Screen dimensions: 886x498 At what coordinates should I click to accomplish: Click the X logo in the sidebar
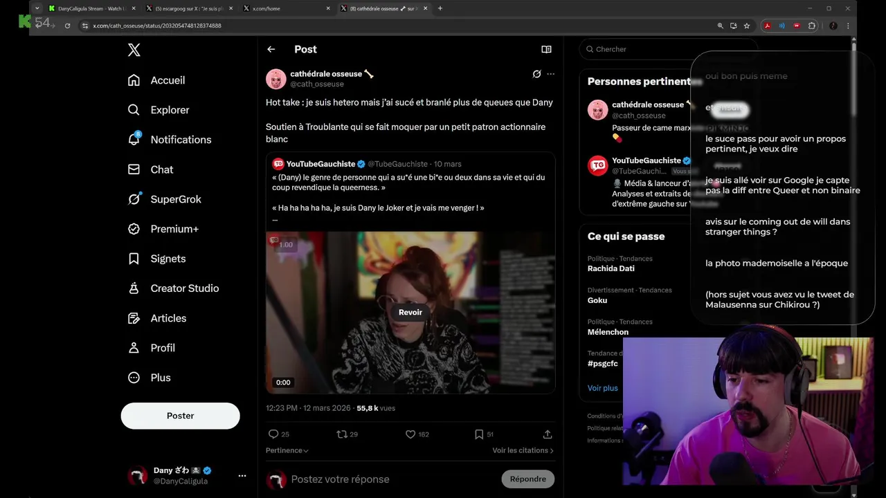coord(134,50)
